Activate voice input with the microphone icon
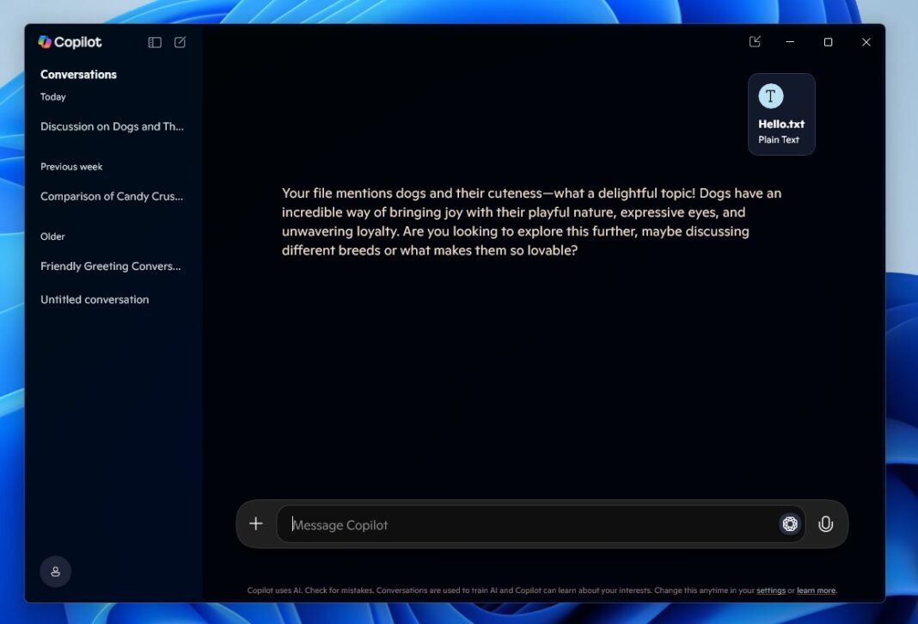The height and width of the screenshot is (624, 918). click(825, 523)
